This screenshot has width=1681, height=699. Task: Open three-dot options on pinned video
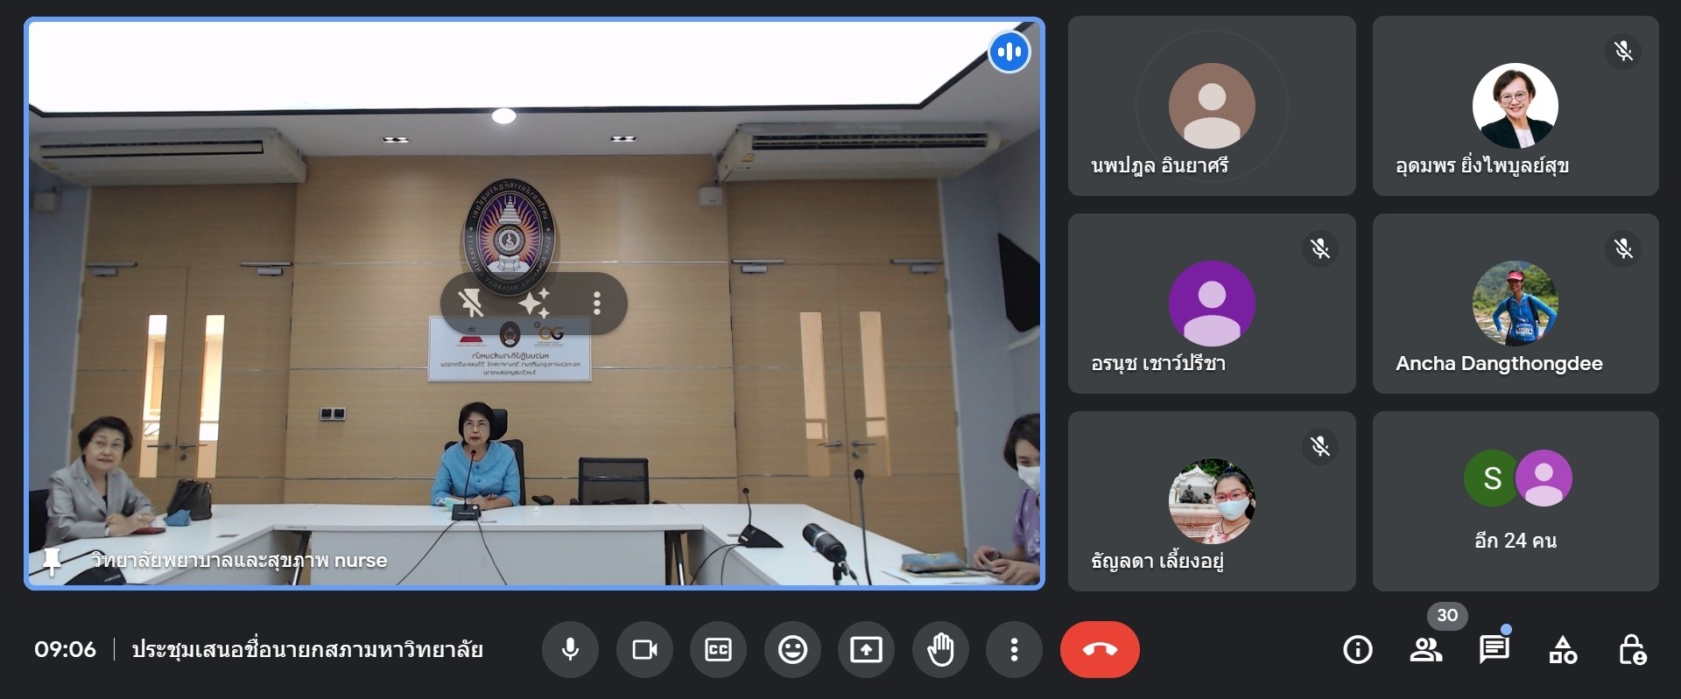(596, 304)
